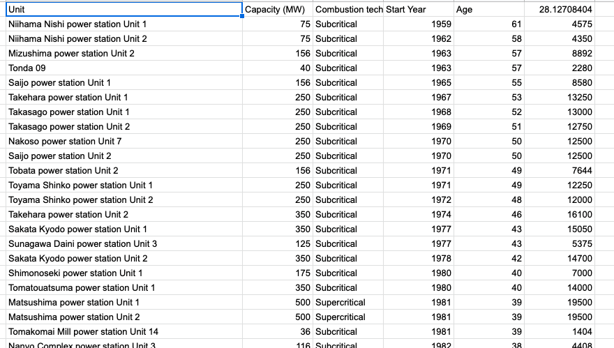The image size is (614, 348).
Task: Select the value 1404 cell
Action: pos(560,331)
